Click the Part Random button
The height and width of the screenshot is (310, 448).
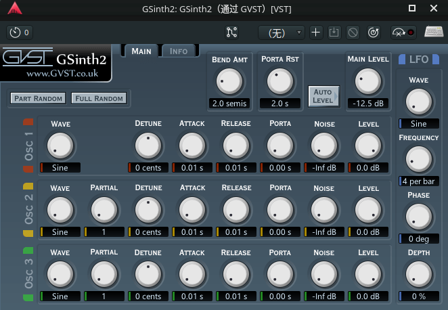[39, 98]
